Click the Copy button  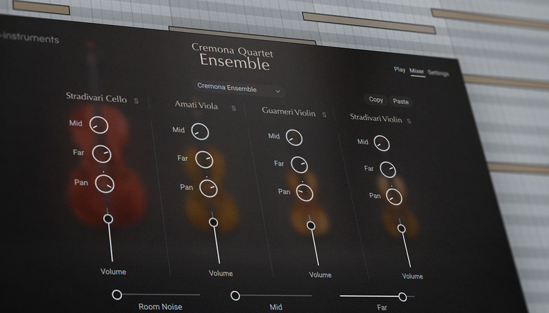376,99
